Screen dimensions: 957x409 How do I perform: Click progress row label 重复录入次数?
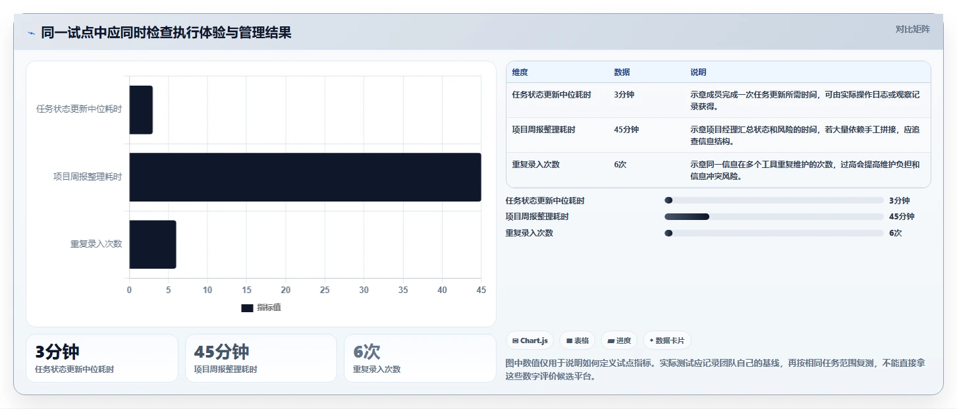(x=529, y=233)
